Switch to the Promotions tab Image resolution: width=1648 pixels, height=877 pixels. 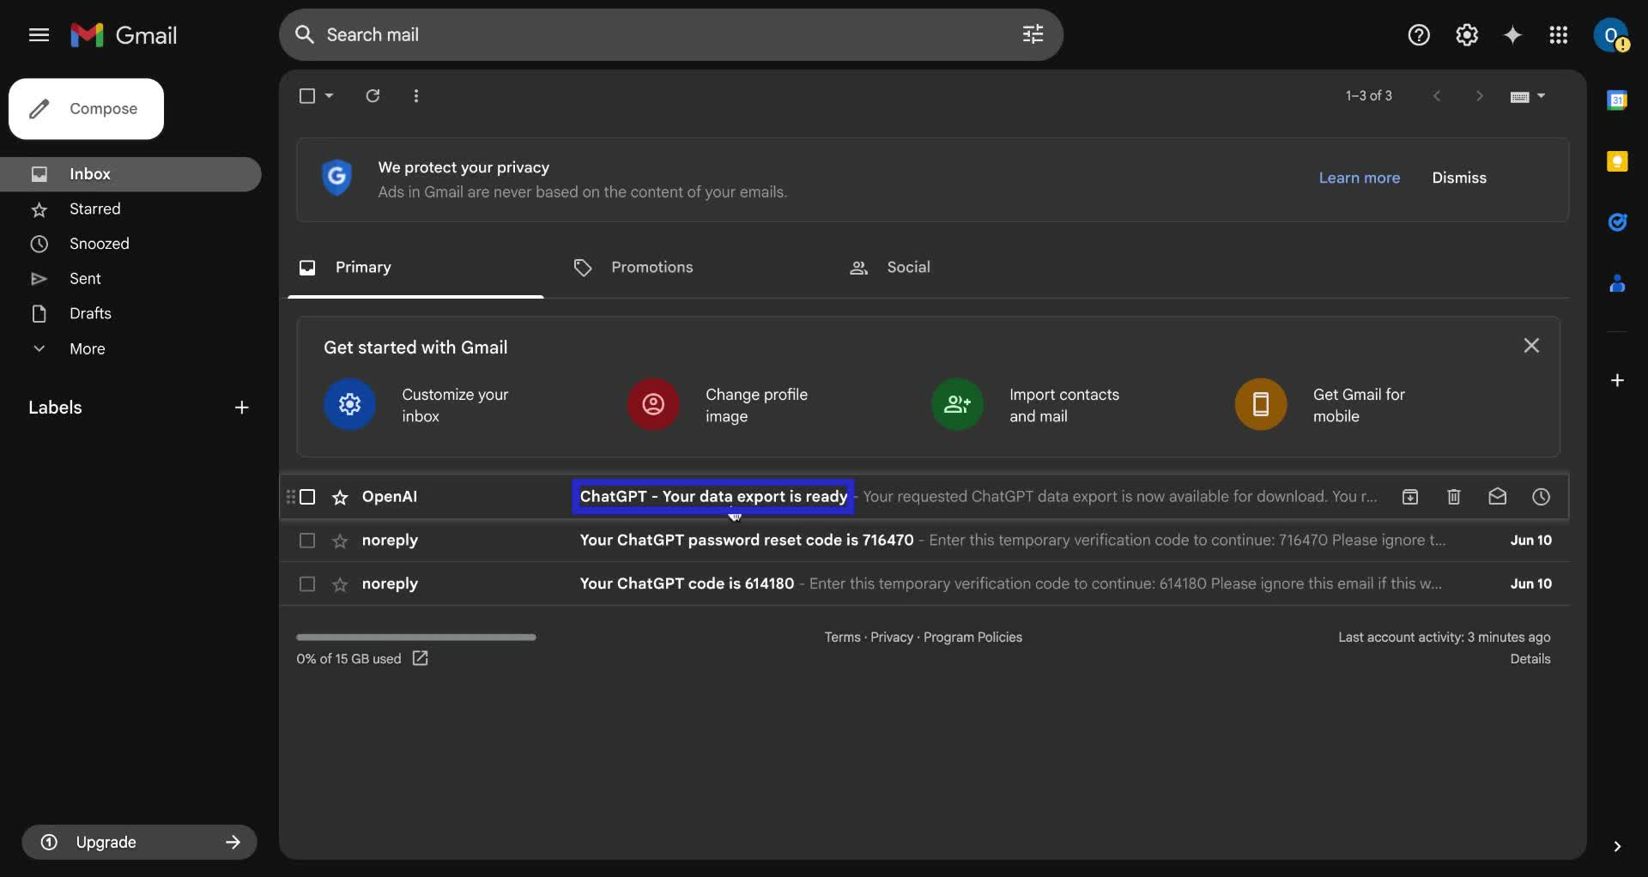[x=652, y=268]
